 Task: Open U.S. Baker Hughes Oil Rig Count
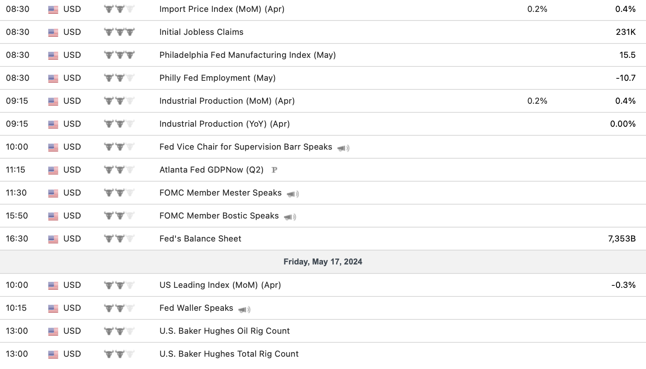click(x=224, y=331)
